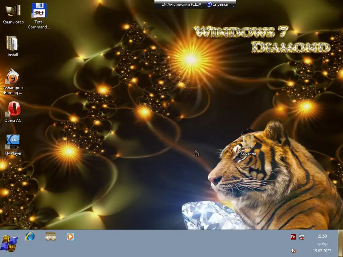Launch Internet Explorer from taskbar
343x257 pixels.
point(30,237)
